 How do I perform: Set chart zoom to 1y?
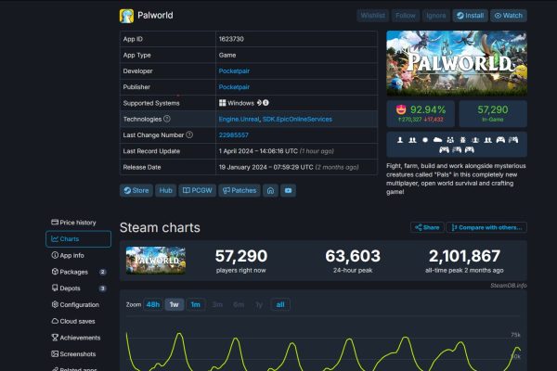point(259,304)
